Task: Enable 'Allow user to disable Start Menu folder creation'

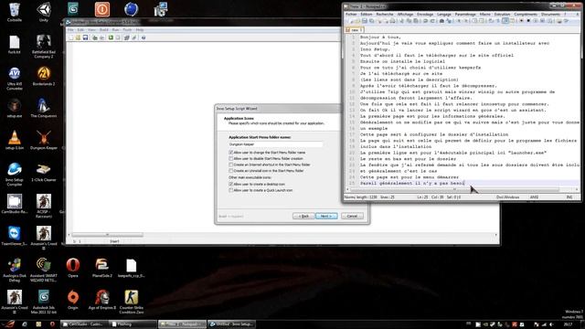Action: click(266, 158)
